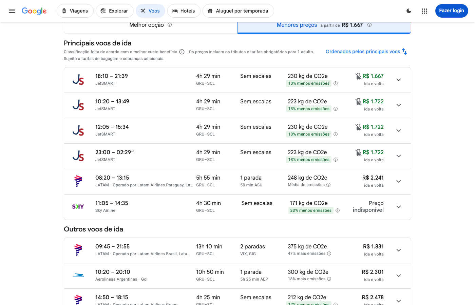Viewport: 475px width, 305px height.
Task: Click LATAM logo of 09:45 flight
Action: [x=78, y=250]
